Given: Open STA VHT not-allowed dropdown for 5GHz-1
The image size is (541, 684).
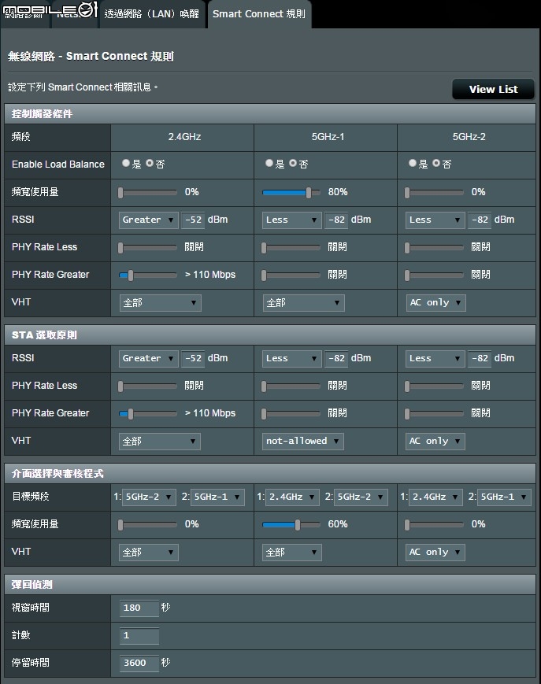Looking at the screenshot, I should click(302, 442).
